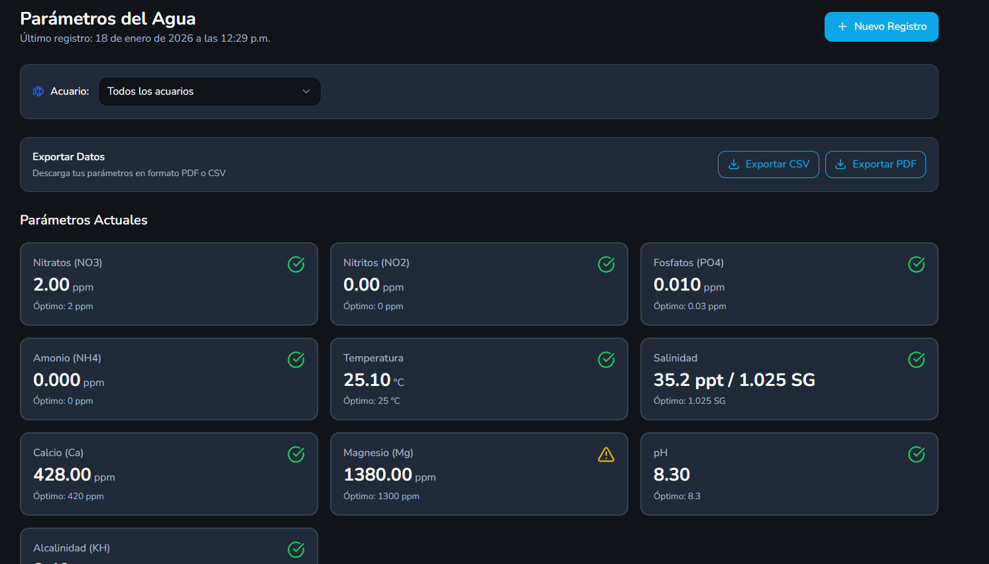Click the download icon in Exportar CSV

(x=734, y=164)
